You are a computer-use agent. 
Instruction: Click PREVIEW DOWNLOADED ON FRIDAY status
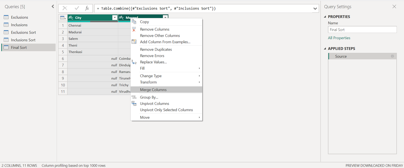[374, 165]
